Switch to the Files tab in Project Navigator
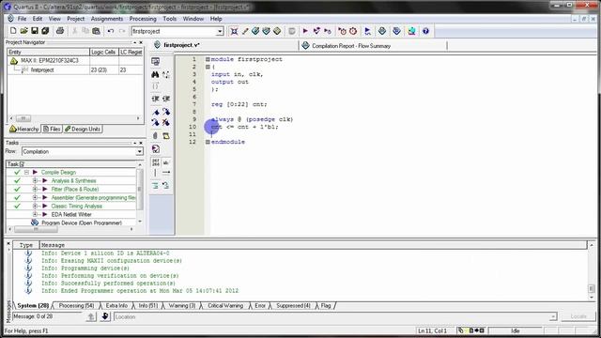Screen dimensions: 601x338 tap(52, 130)
